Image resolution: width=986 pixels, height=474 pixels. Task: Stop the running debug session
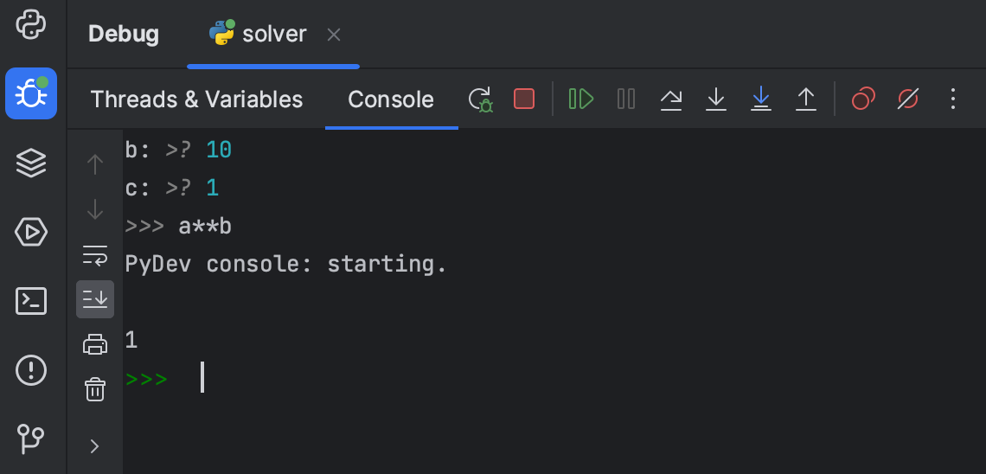click(x=524, y=99)
